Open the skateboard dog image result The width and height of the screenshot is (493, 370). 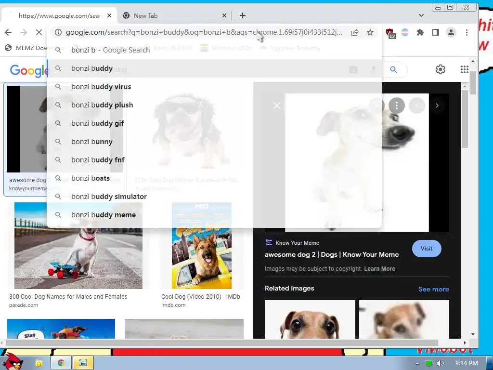coord(78,245)
